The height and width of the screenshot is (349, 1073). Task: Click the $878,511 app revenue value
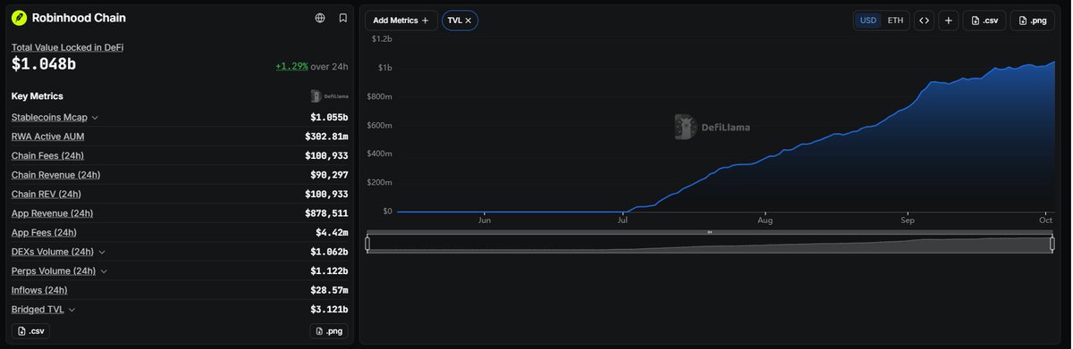[x=327, y=213]
